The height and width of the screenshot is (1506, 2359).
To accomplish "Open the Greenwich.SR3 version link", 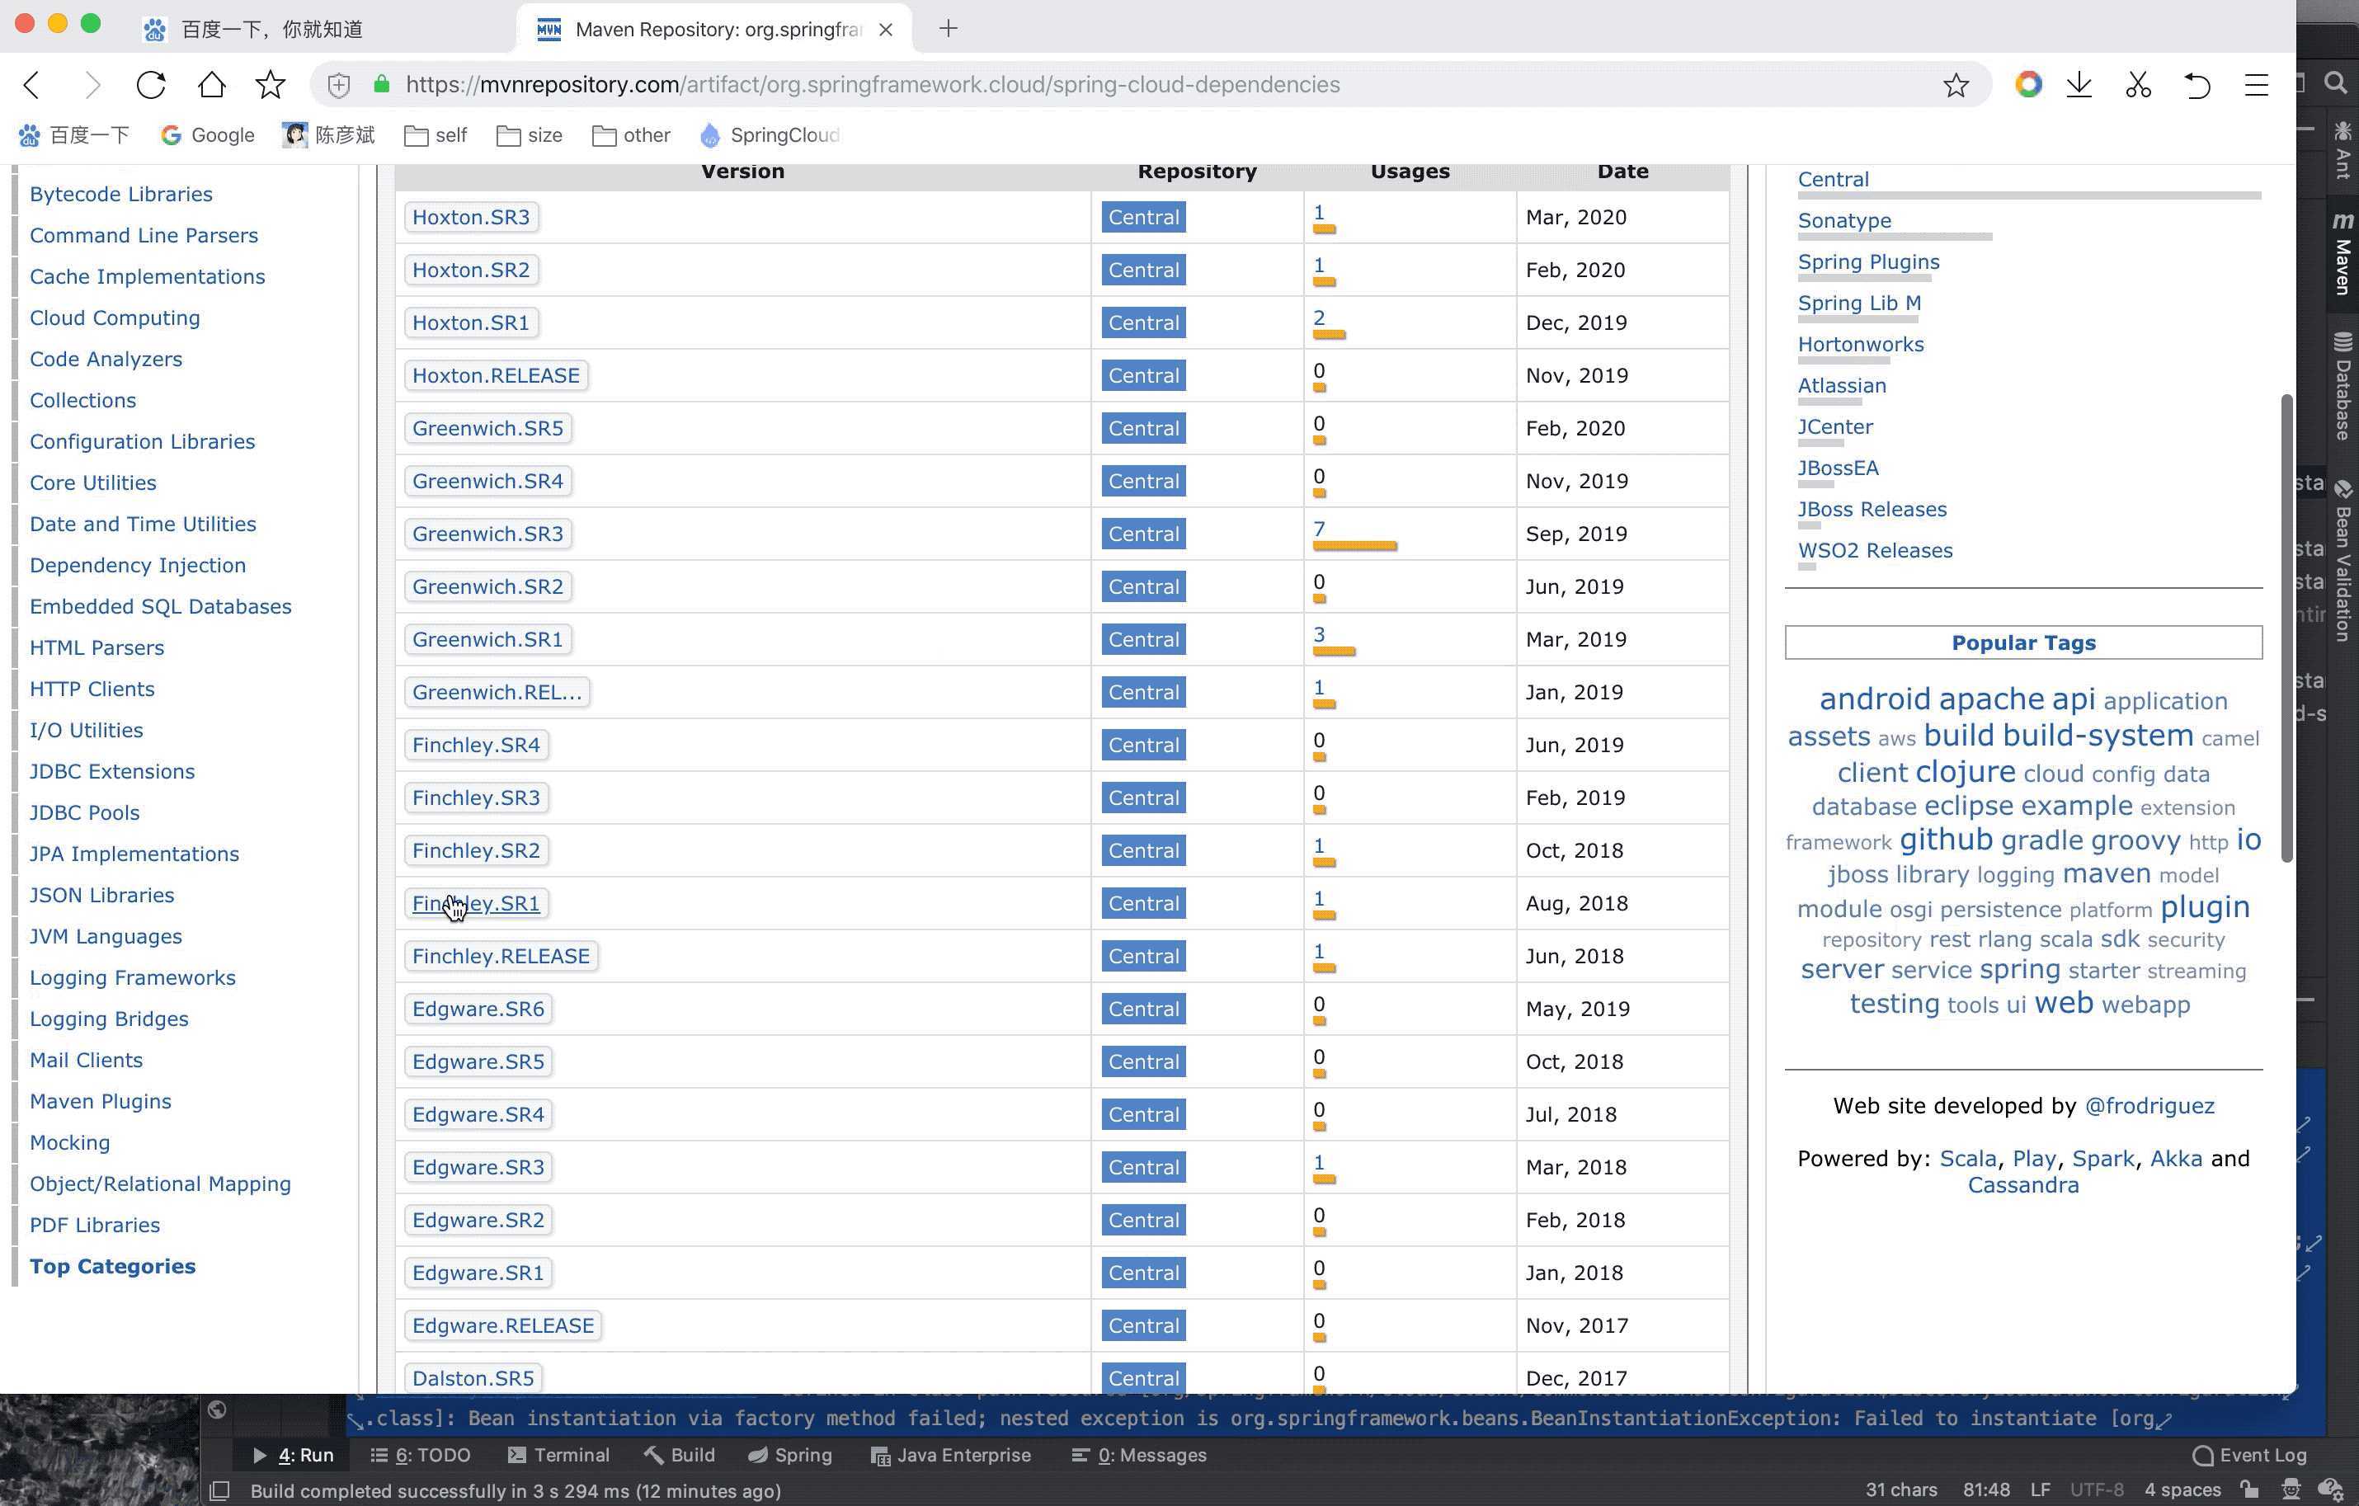I will [487, 534].
